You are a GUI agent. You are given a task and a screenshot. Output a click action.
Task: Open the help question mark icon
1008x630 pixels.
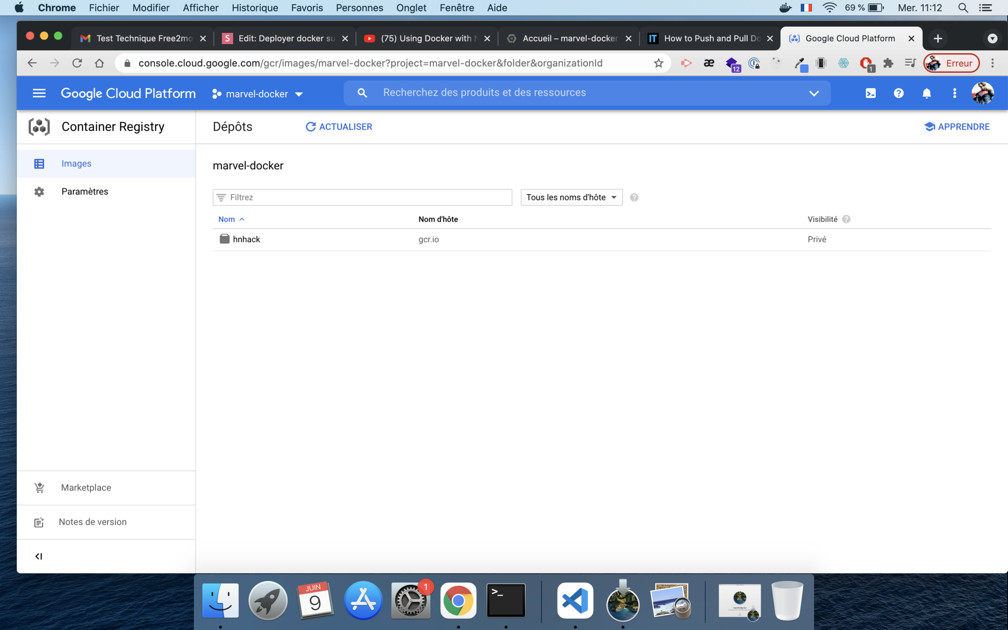coord(898,93)
